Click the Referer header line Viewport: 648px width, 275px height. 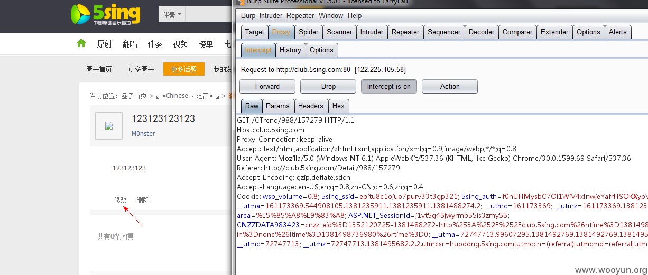(x=318, y=168)
